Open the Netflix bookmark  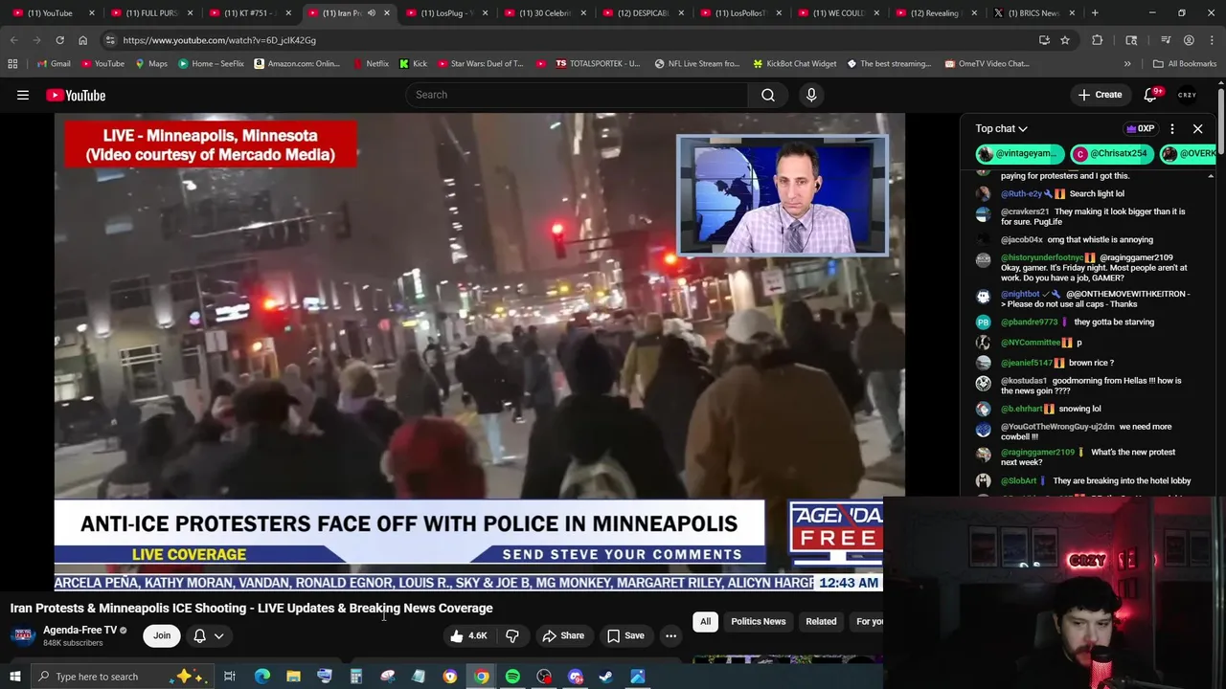(370, 64)
